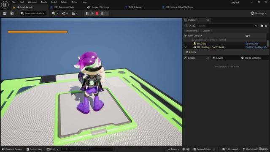This screenshot has height=152, width=270.
Task: Open the Edit BP_KiaPlayerController link
Action: coord(256,47)
